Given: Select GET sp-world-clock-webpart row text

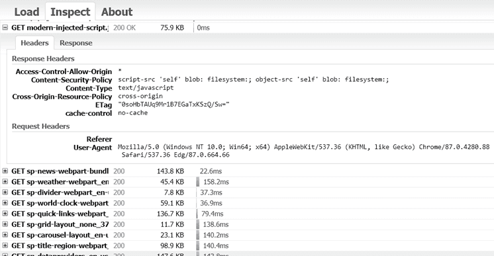Looking at the screenshot, I should (x=60, y=203).
